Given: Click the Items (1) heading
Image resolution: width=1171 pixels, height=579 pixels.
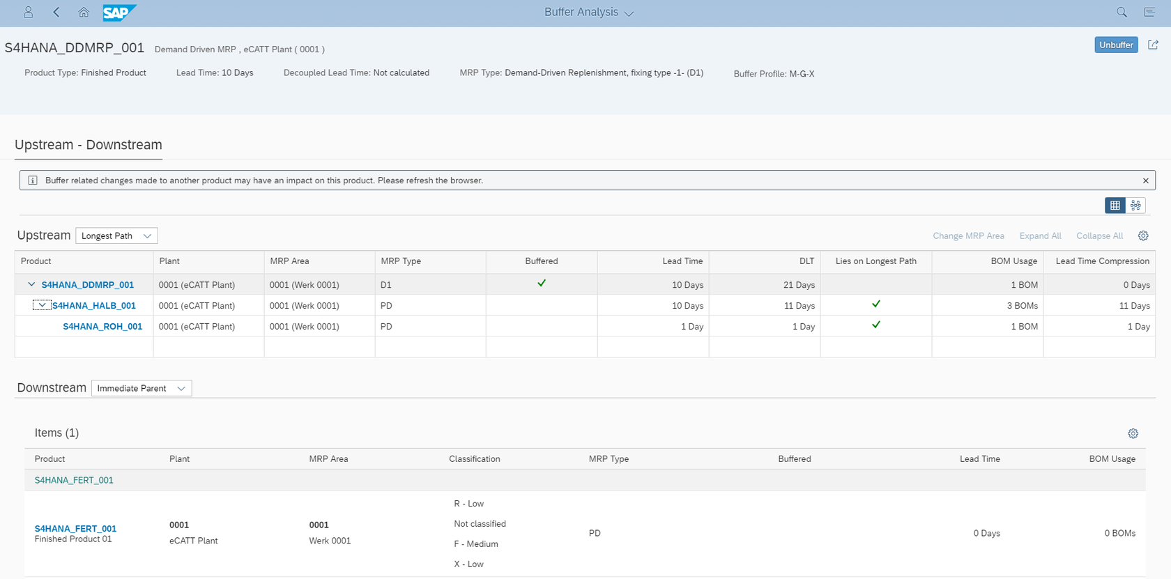Looking at the screenshot, I should 56,433.
